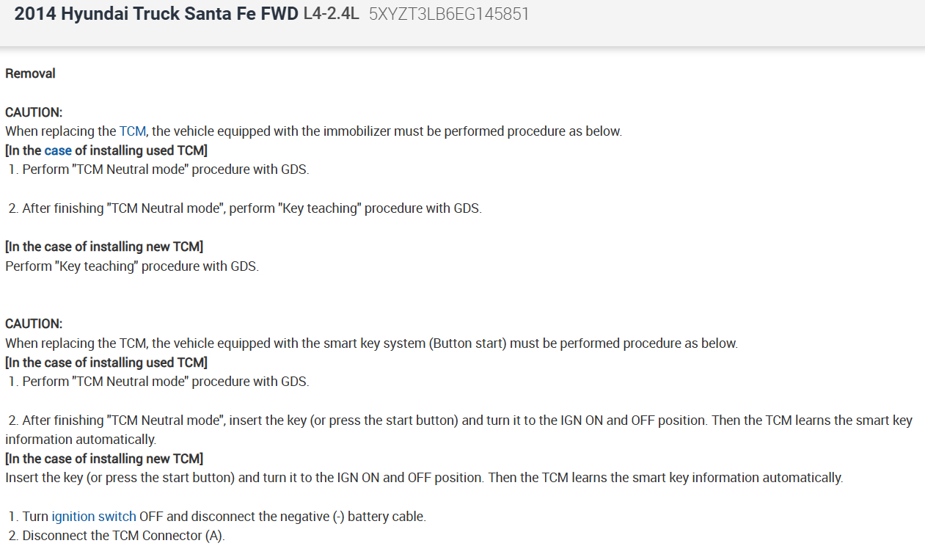Click the "installing used TCM" heading under smart key
The height and width of the screenshot is (557, 925).
(106, 363)
